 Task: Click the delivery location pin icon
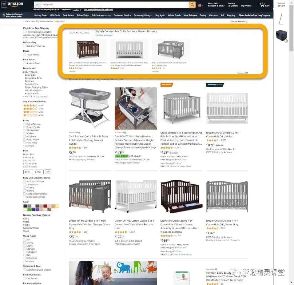4,15
